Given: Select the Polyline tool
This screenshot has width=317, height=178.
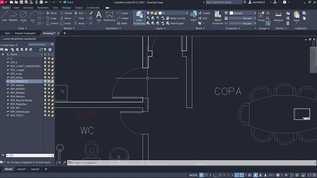Looking at the screenshot, I should coord(13,16).
